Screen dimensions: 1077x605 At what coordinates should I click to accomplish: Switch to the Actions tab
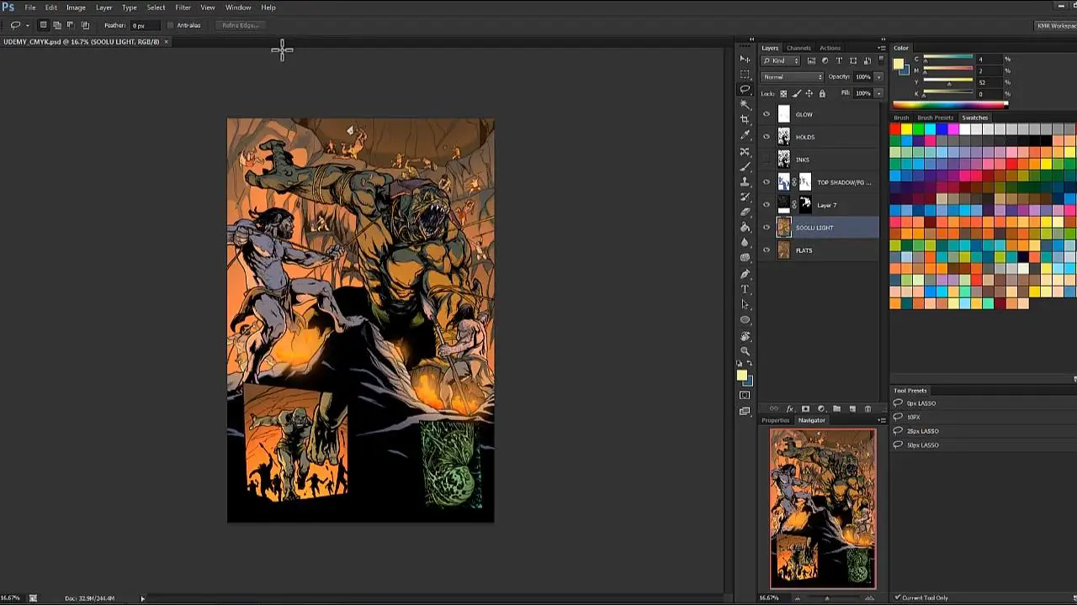pyautogui.click(x=830, y=48)
